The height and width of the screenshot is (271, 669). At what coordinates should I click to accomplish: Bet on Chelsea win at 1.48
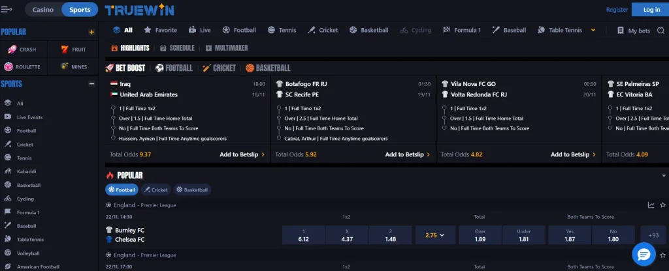tap(391, 235)
